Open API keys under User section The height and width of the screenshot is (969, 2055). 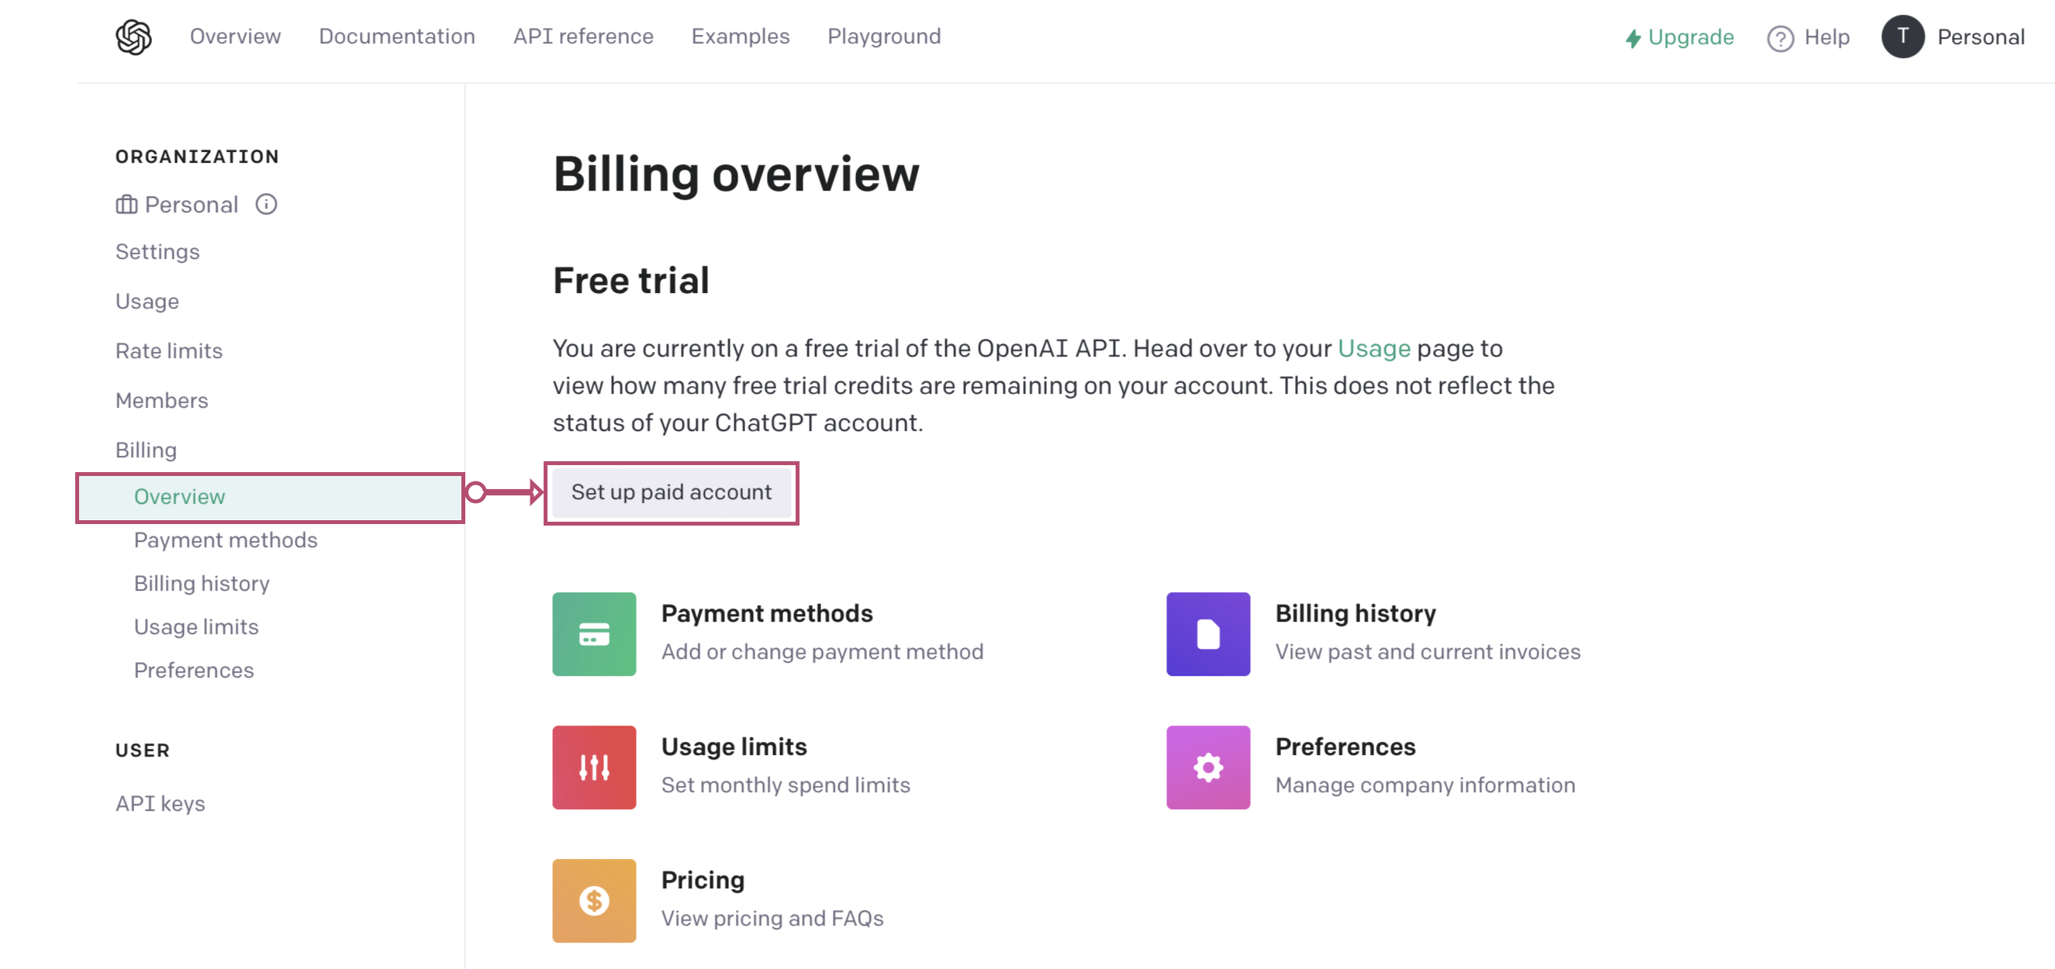coord(160,803)
